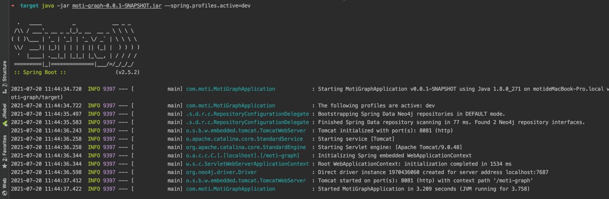Click the org.apache.catalina.core.StandardEngine logger name
Viewport: 609px width, 199px height.
(x=246, y=147)
